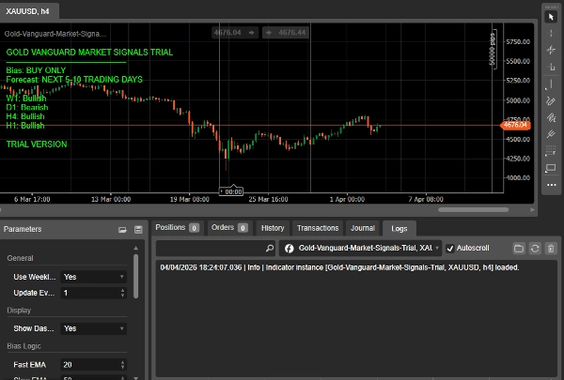
Task: Select the cursor pointer tool
Action: [x=551, y=17]
